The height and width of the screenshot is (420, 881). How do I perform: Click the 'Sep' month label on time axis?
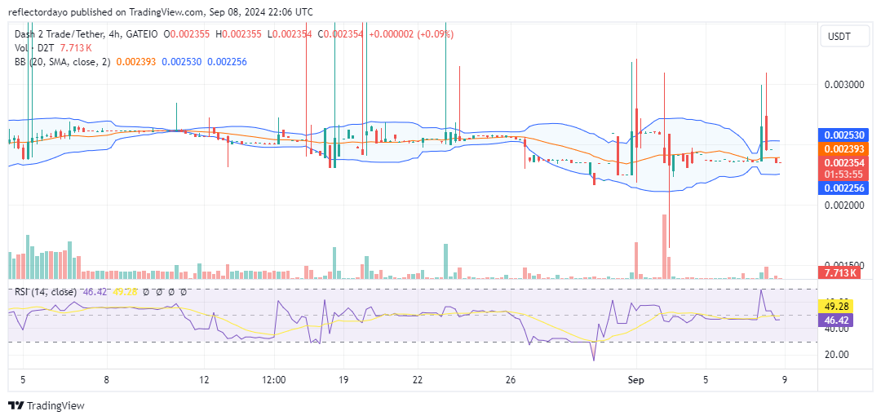coord(636,380)
